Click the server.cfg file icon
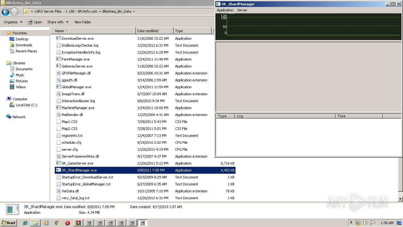Image resolution: width=403 pixels, height=227 pixels. point(58,149)
